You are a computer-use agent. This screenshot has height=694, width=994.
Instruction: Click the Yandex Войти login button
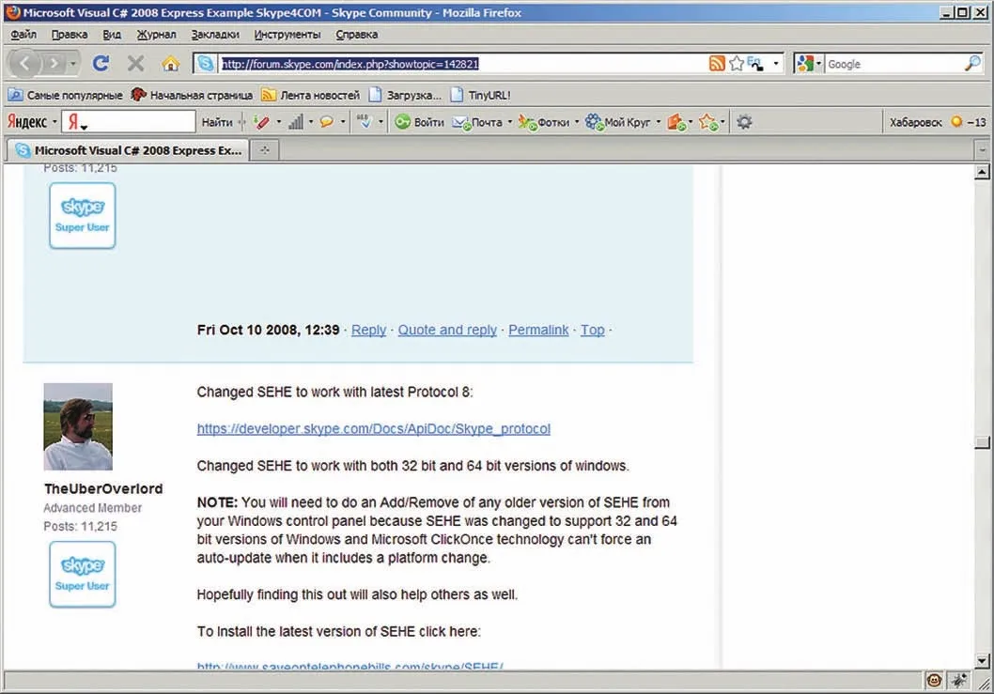pos(419,122)
